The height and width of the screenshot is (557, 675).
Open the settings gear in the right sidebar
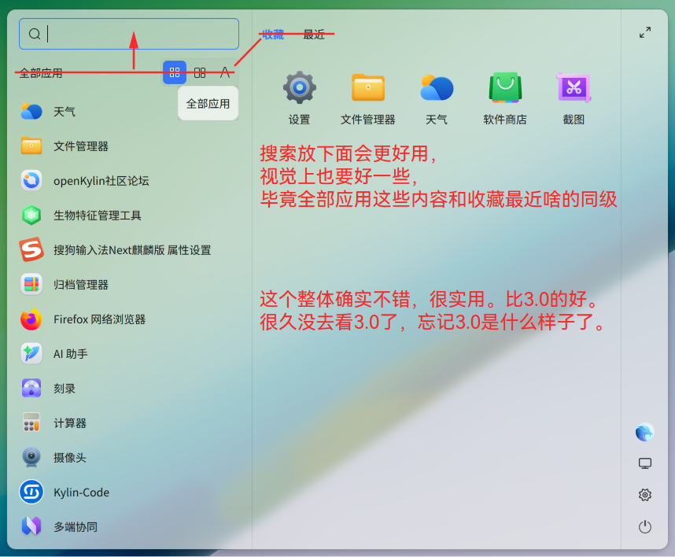point(645,495)
